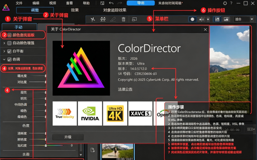Screen dimensions: 257x160
Task: Click the 对比度 slider
Action: pos(37,82)
